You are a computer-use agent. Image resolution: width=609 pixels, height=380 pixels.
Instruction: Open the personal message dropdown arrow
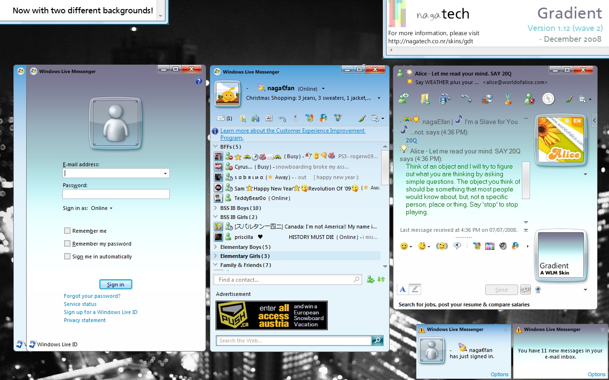379,98
